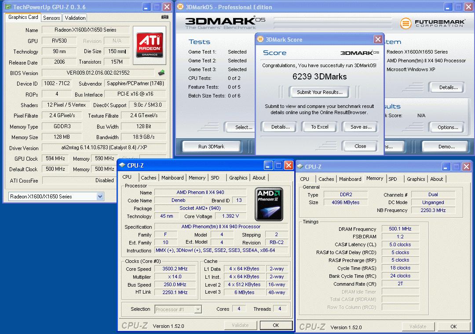Image resolution: width=475 pixels, height=334 pixels.
Task: Open the About tab in left CPU-Z
Action: pyautogui.click(x=259, y=178)
